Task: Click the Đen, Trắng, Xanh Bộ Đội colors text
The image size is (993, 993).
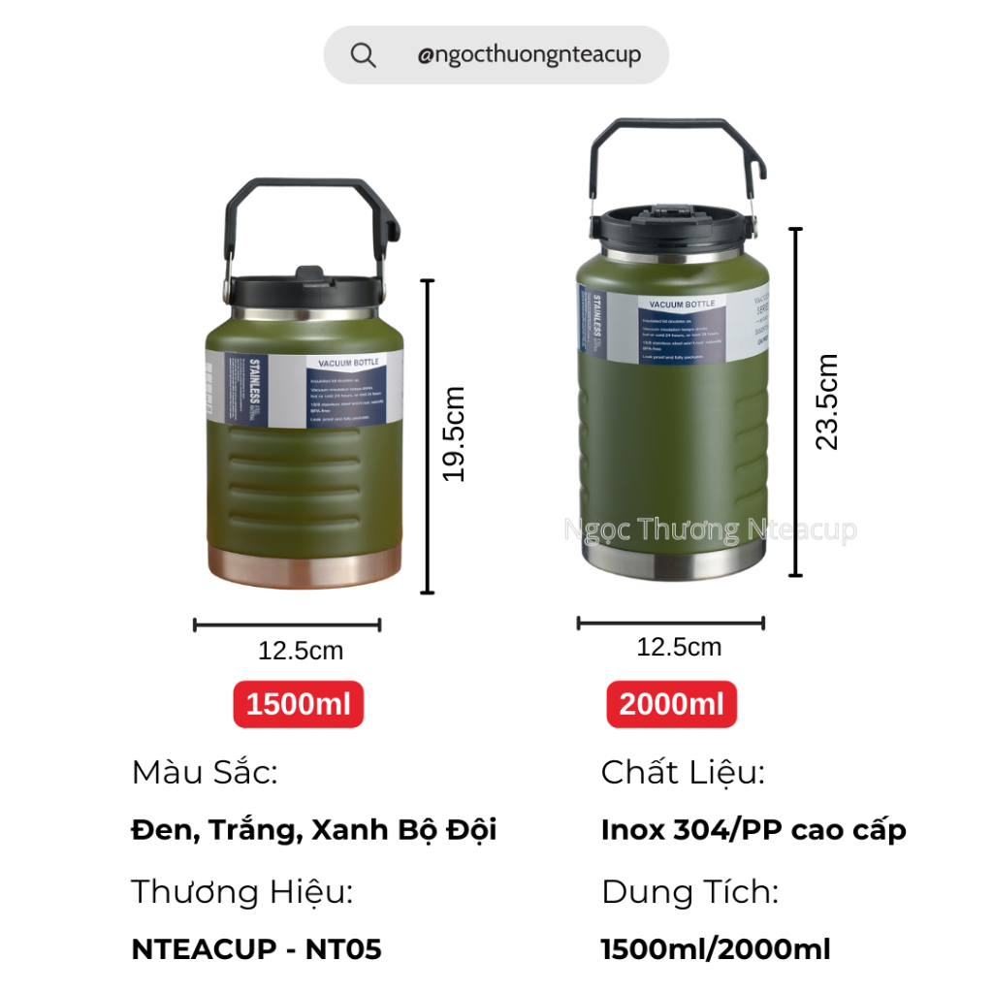Action: pos(313,831)
